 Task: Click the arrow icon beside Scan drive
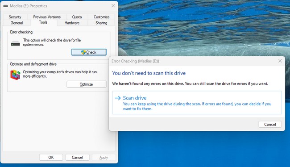pos(118,98)
